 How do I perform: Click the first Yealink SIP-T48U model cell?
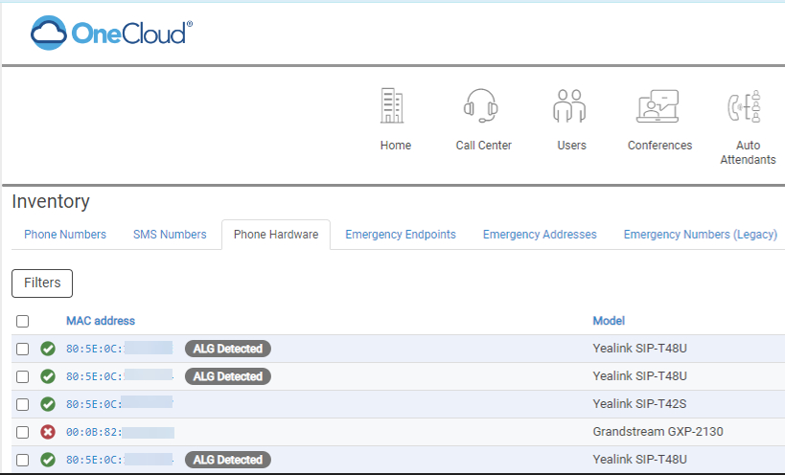click(640, 349)
